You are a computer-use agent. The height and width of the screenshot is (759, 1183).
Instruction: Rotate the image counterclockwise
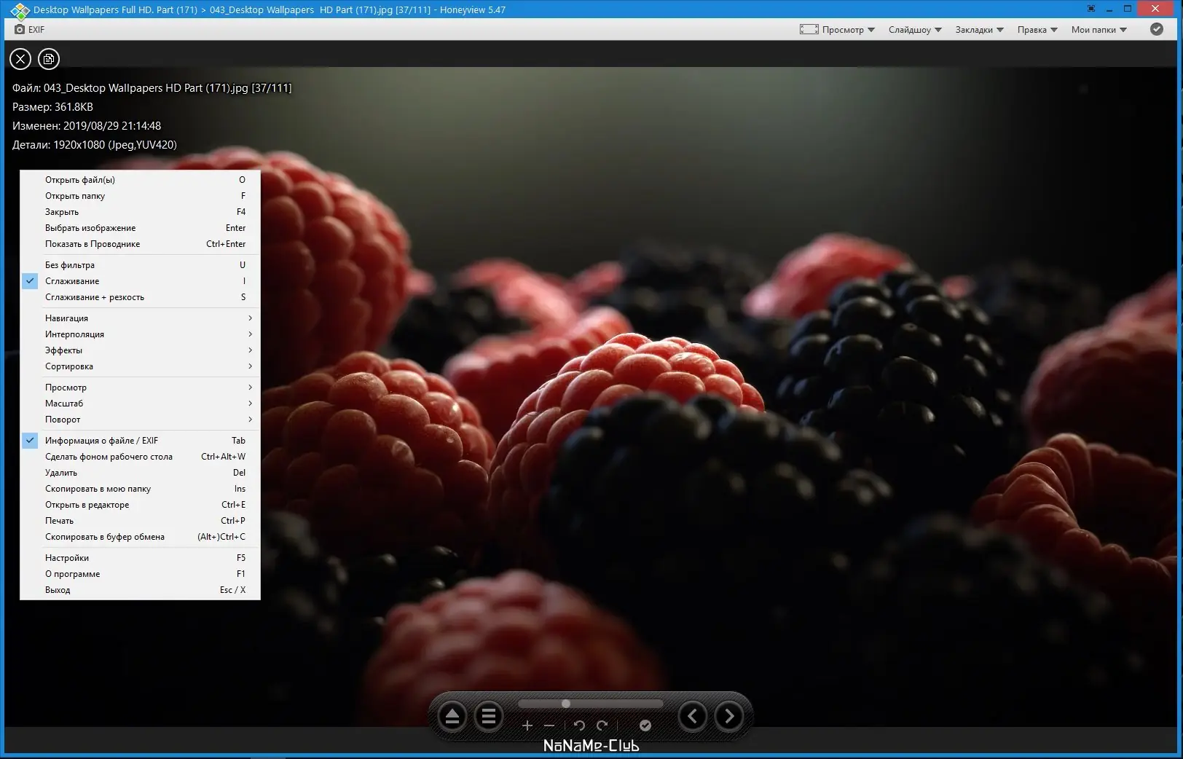pos(578,725)
